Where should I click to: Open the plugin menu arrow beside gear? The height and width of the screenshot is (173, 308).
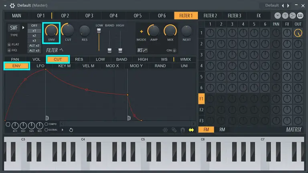click(5, 6)
